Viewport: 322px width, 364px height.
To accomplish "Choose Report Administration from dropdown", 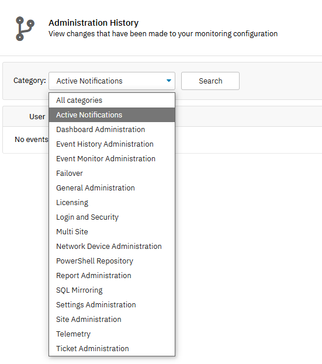I will tap(112, 276).
